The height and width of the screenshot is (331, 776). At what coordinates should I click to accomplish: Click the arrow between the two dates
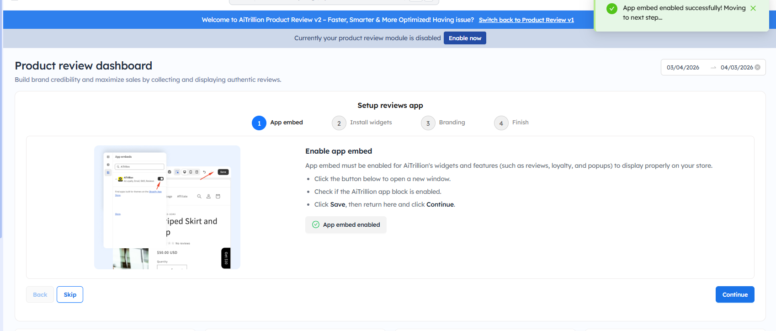coord(713,68)
